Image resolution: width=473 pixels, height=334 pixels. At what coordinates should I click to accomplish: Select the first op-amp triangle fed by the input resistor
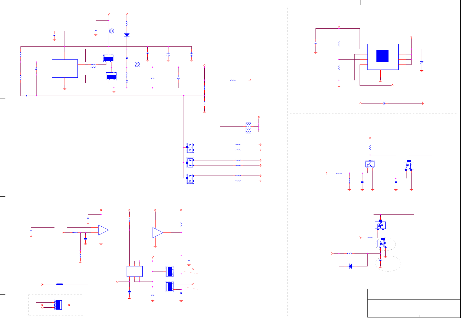pos(103,230)
